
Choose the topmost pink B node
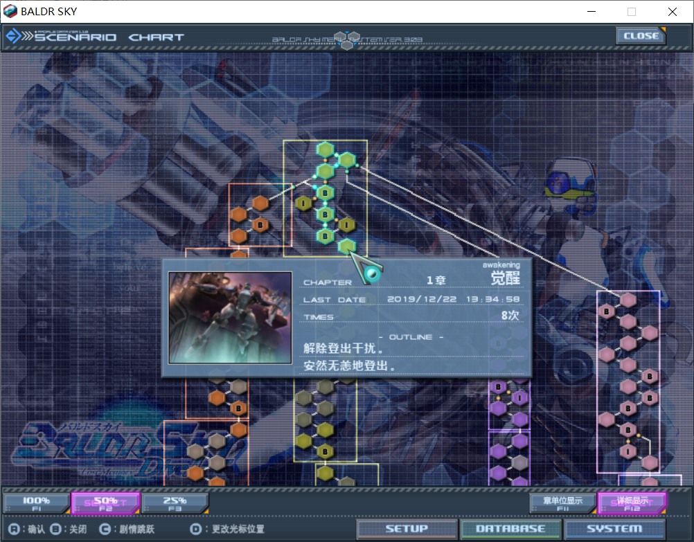point(606,311)
